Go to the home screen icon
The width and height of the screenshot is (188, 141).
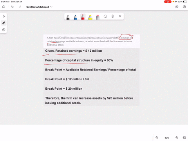(4, 7)
